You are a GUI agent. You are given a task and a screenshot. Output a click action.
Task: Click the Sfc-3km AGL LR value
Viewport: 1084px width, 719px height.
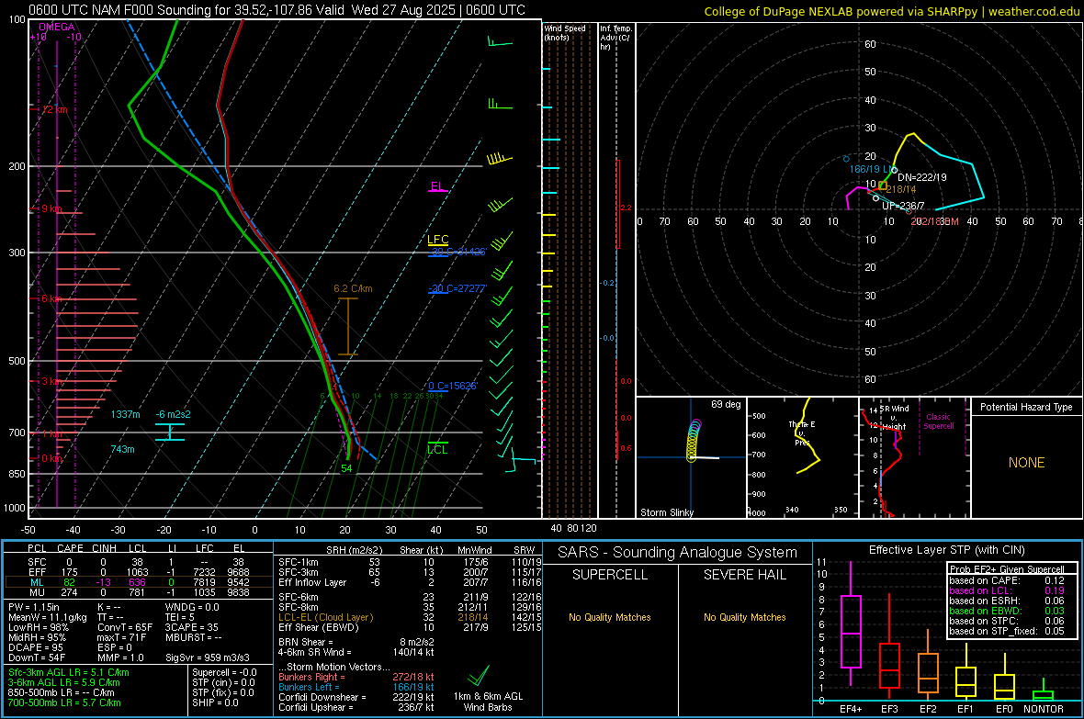point(69,672)
